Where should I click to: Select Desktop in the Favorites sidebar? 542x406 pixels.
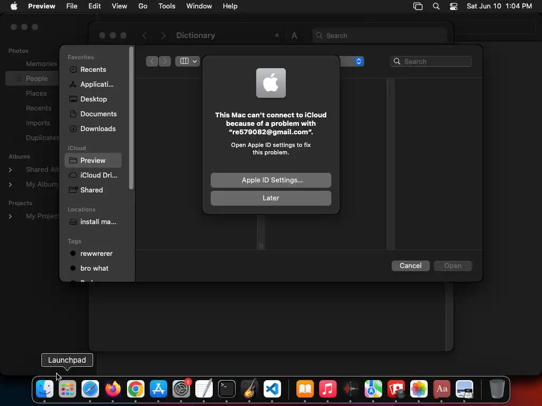pyautogui.click(x=93, y=99)
